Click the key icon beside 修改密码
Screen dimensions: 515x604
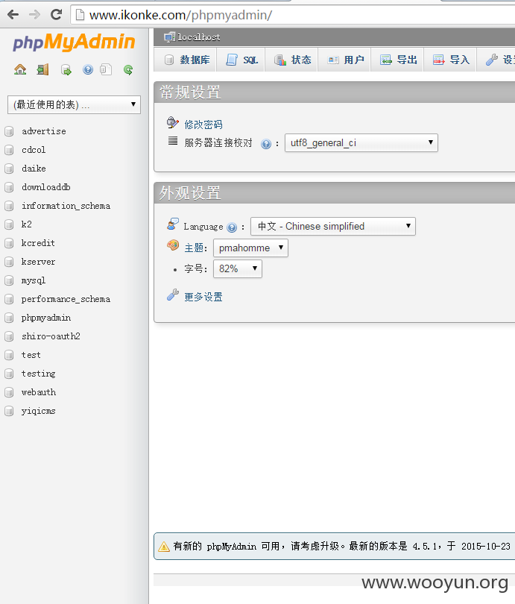click(173, 122)
